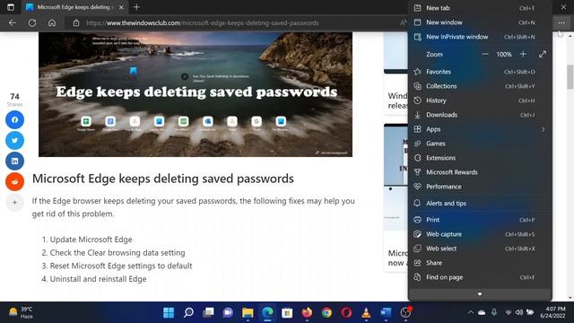Viewport: 574px width, 323px height.
Task: Expand menu with the bottom down arrow
Action: click(480, 293)
